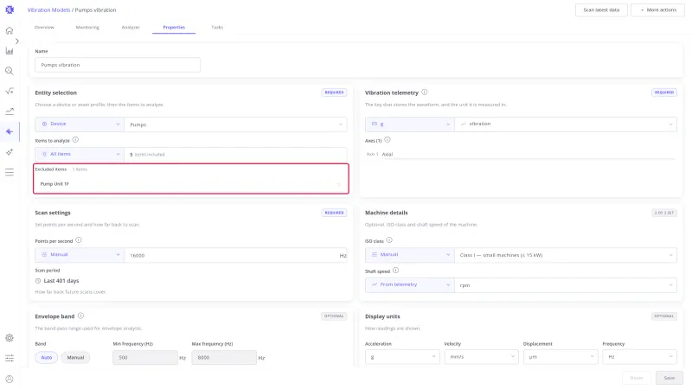
Task: Open Displacement µm unit dropdown
Action: [x=561, y=357]
